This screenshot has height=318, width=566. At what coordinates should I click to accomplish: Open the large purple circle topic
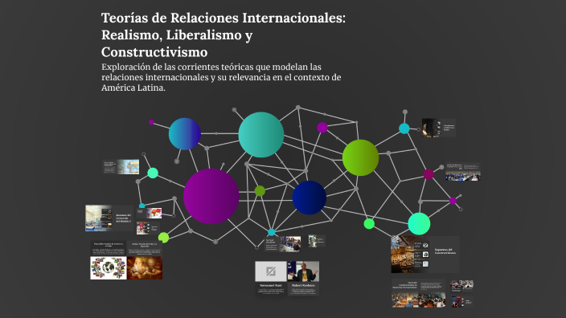click(x=211, y=197)
